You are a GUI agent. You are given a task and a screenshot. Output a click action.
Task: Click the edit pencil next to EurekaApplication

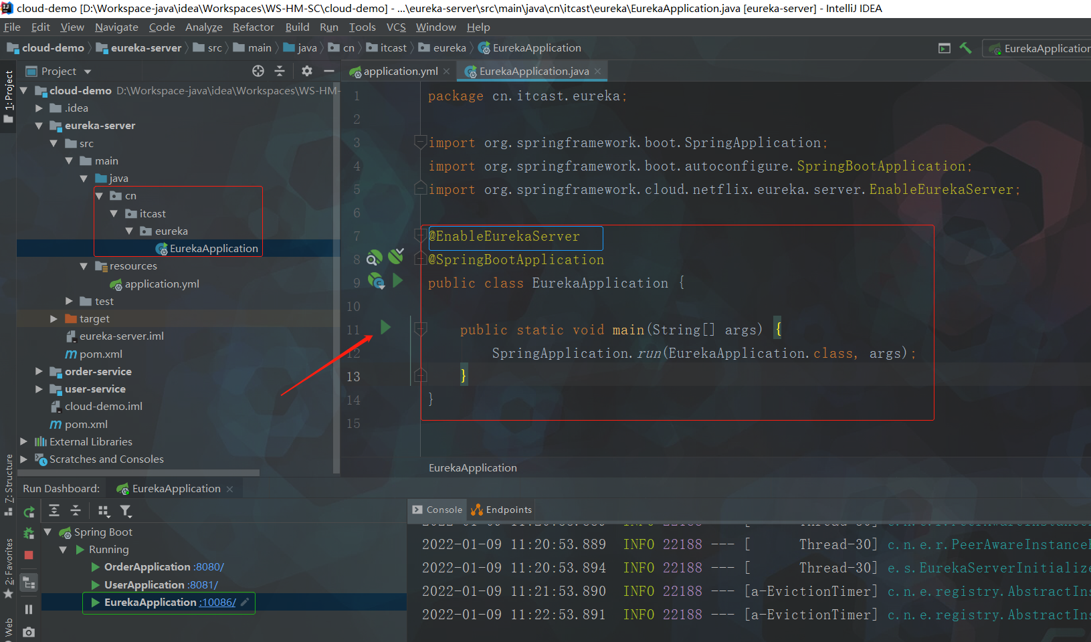245,602
